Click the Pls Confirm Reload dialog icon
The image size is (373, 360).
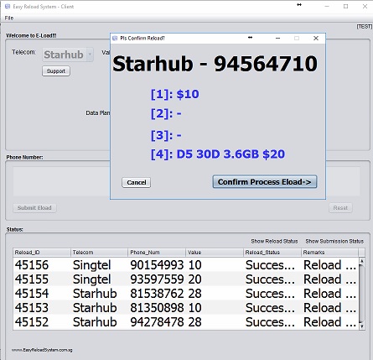(x=115, y=39)
